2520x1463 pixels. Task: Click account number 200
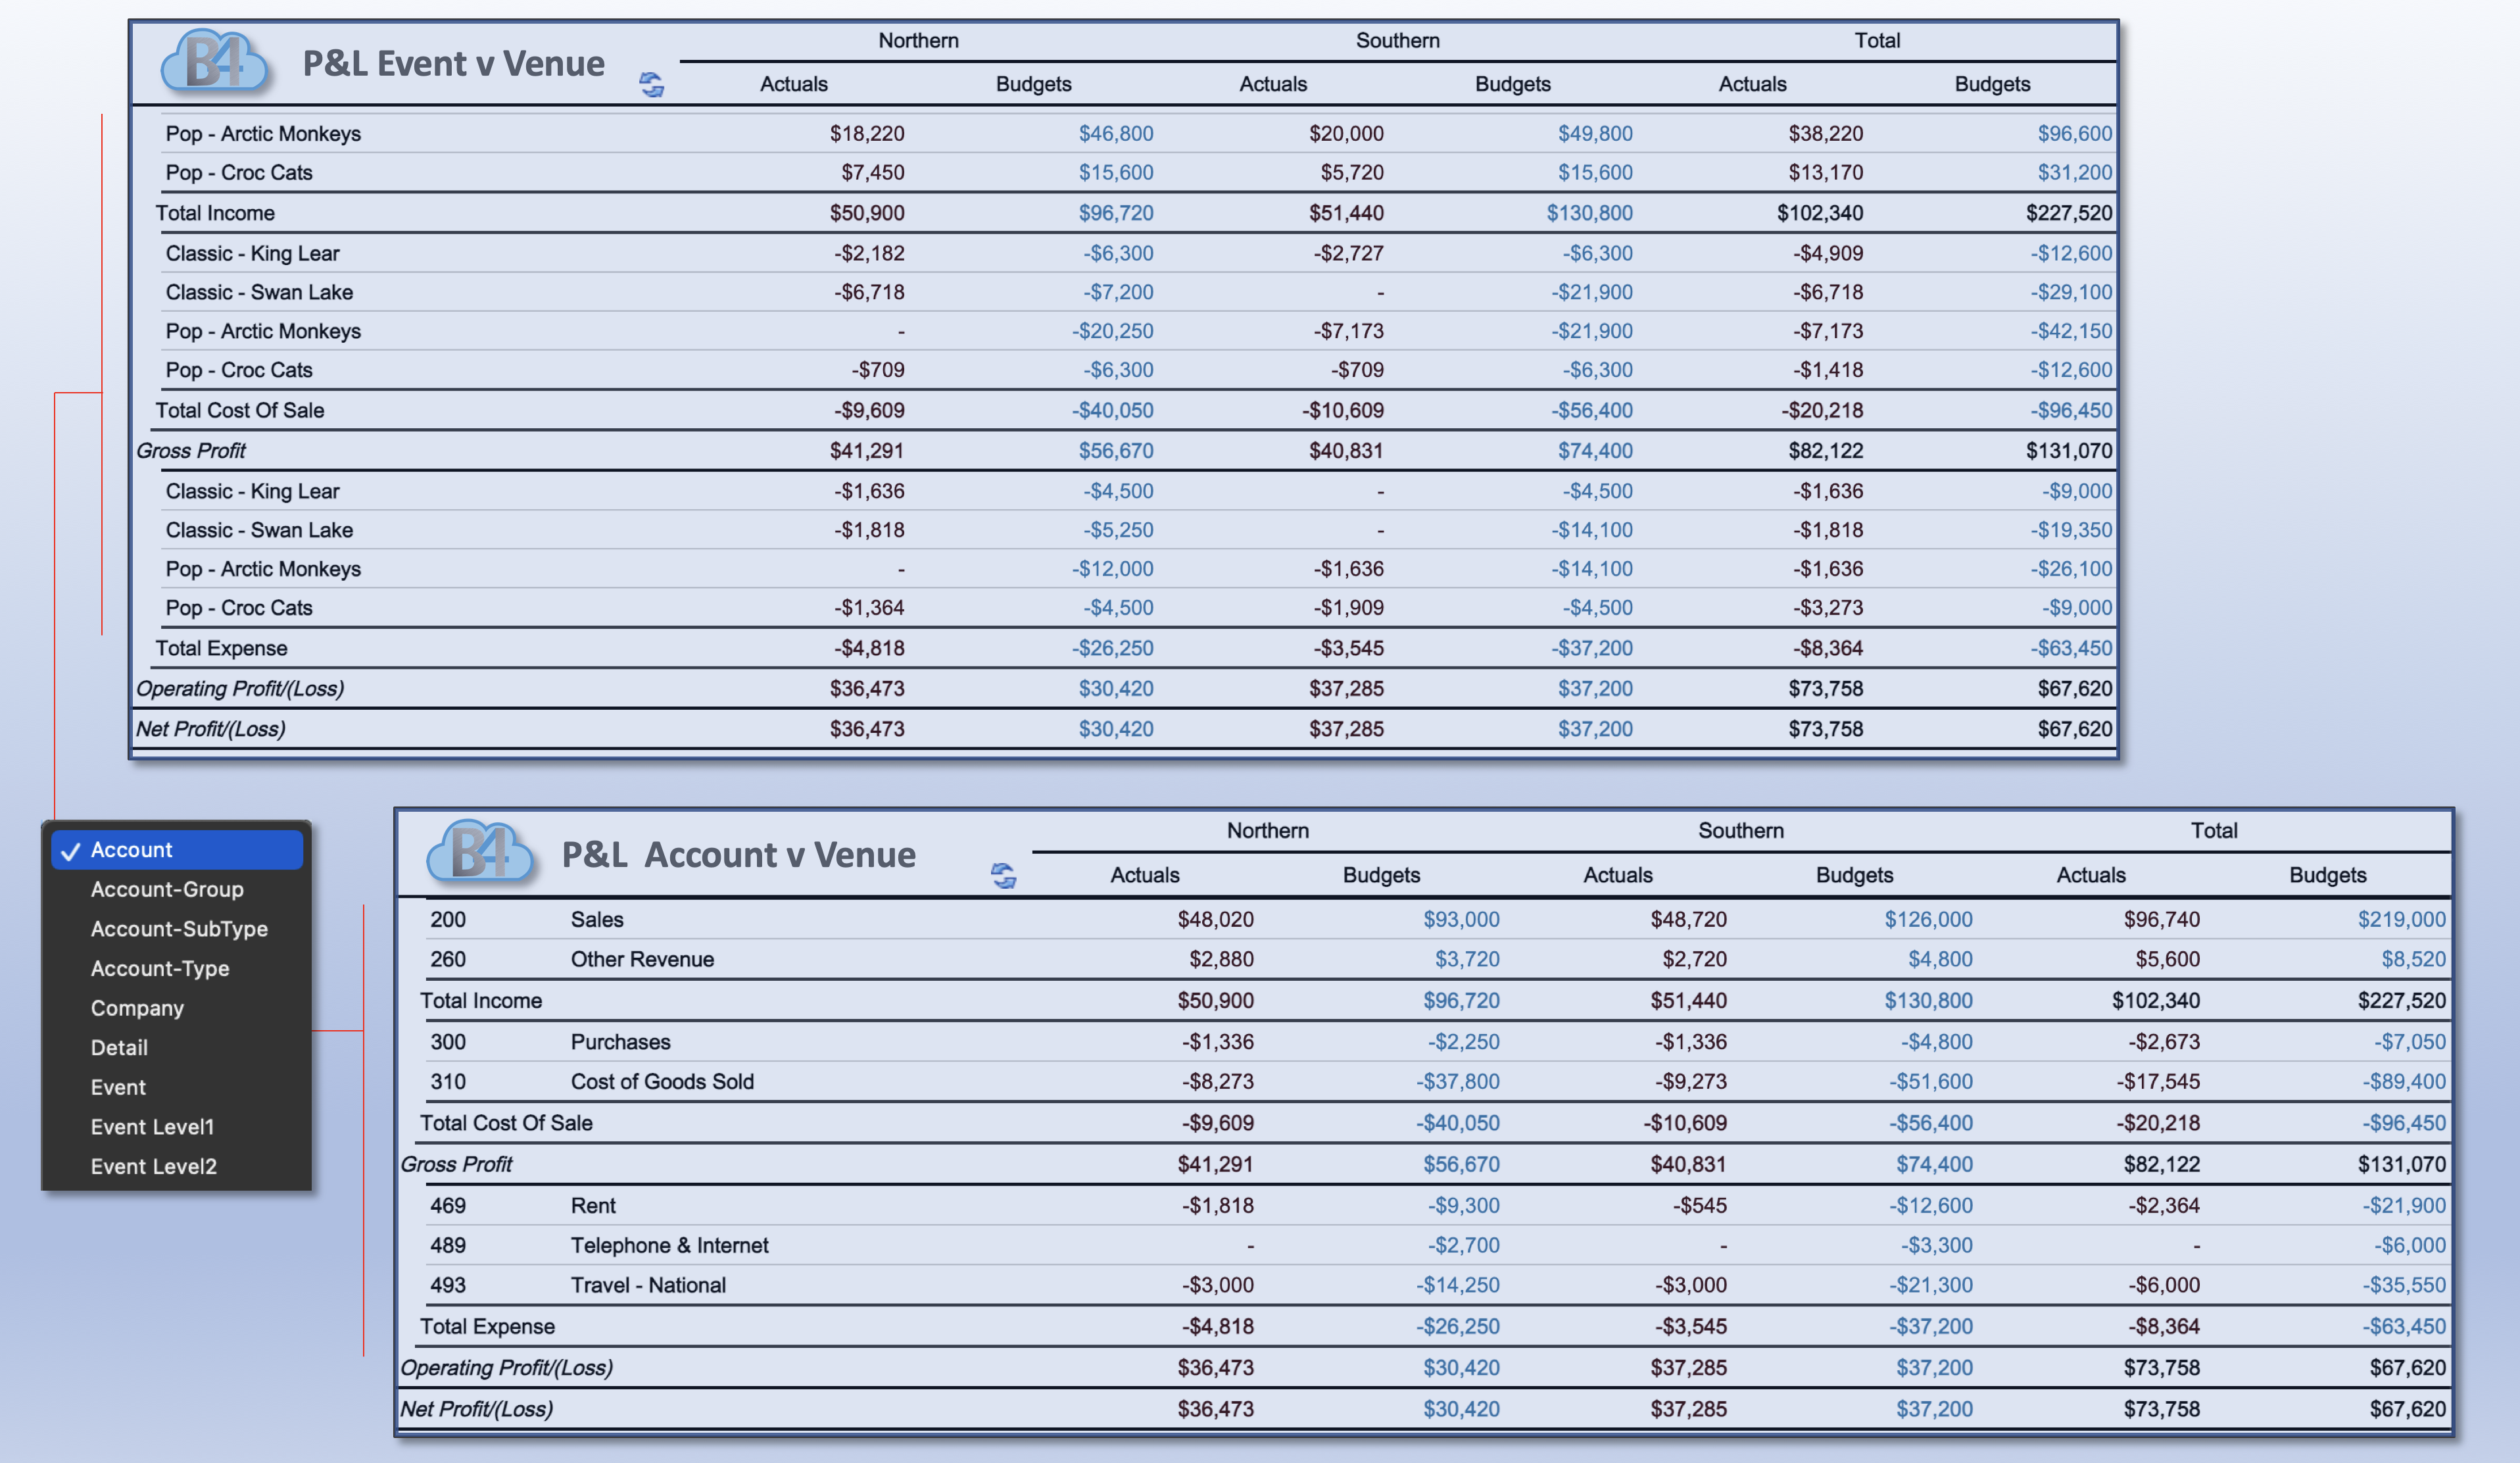(448, 919)
